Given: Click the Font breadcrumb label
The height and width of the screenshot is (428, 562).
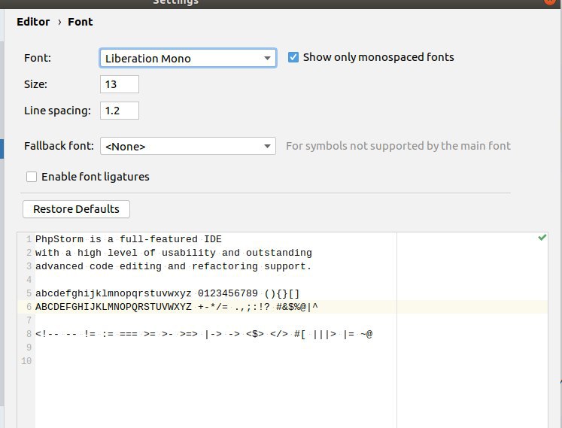Looking at the screenshot, I should pyautogui.click(x=81, y=22).
